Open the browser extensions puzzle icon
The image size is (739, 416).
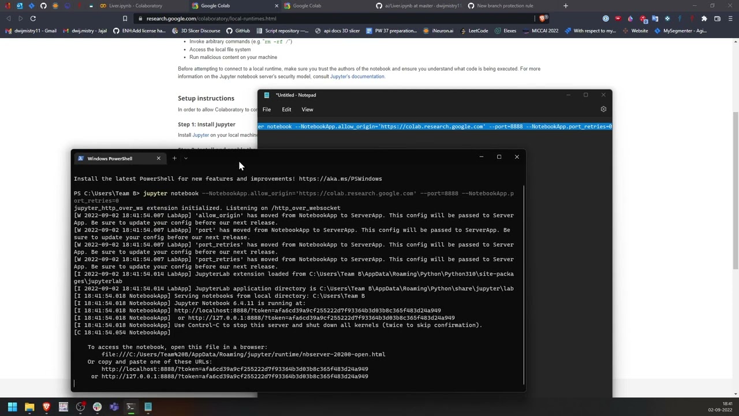coord(704,18)
